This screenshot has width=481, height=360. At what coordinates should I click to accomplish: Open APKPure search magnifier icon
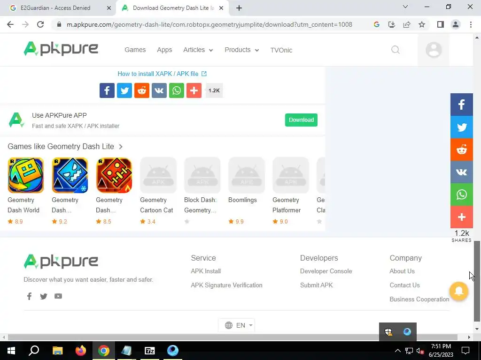[396, 50]
